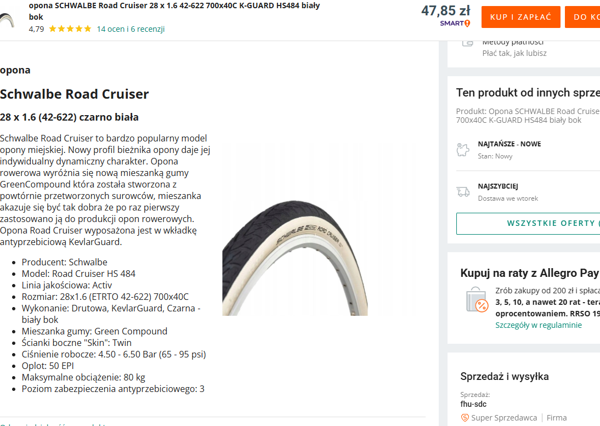Open 'Szczegóły w regulaminie' link
The image size is (600, 426).
pyautogui.click(x=538, y=325)
